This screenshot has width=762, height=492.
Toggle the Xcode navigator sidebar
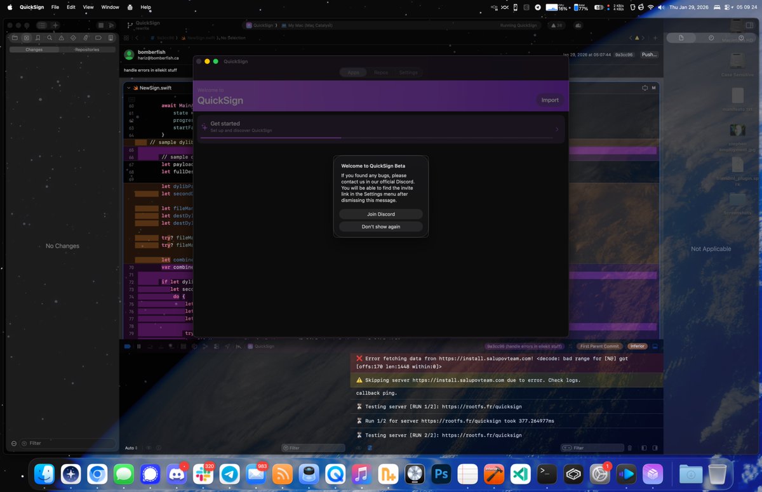click(41, 25)
